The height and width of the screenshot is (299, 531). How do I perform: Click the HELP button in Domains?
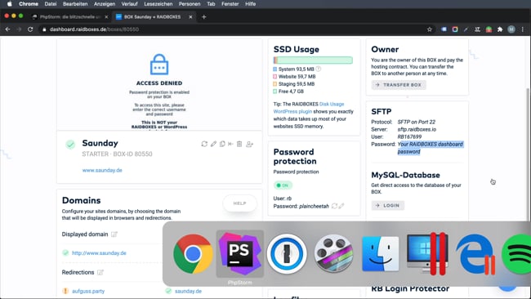click(239, 203)
